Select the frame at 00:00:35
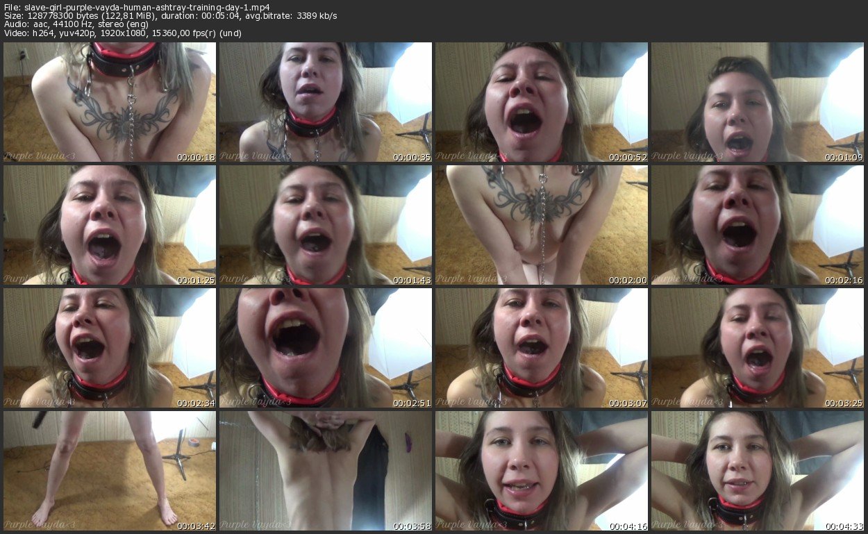The height and width of the screenshot is (534, 868). [326, 102]
